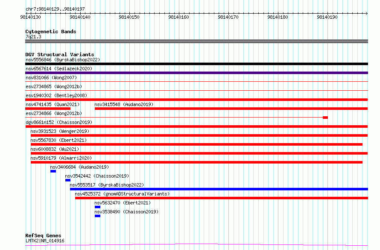Viewport: 380px width, 250px height.
Task: Click the esv2734865 (Wong2012b) label
Action: point(54,86)
